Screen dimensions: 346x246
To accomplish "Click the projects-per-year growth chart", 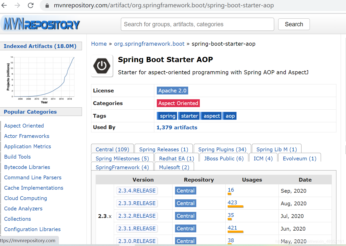I will point(40,80).
